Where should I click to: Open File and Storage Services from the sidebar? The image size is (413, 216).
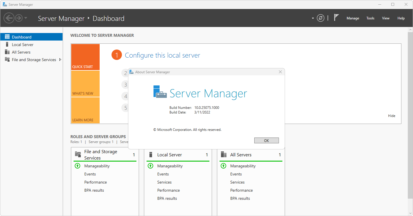pyautogui.click(x=8, y=59)
